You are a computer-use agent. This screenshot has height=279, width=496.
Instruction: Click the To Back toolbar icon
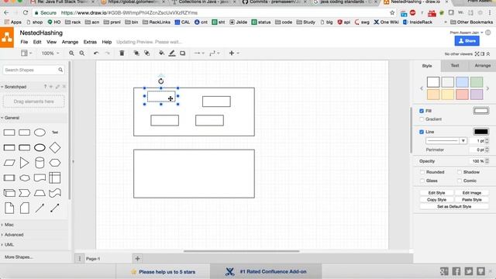coord(146,53)
